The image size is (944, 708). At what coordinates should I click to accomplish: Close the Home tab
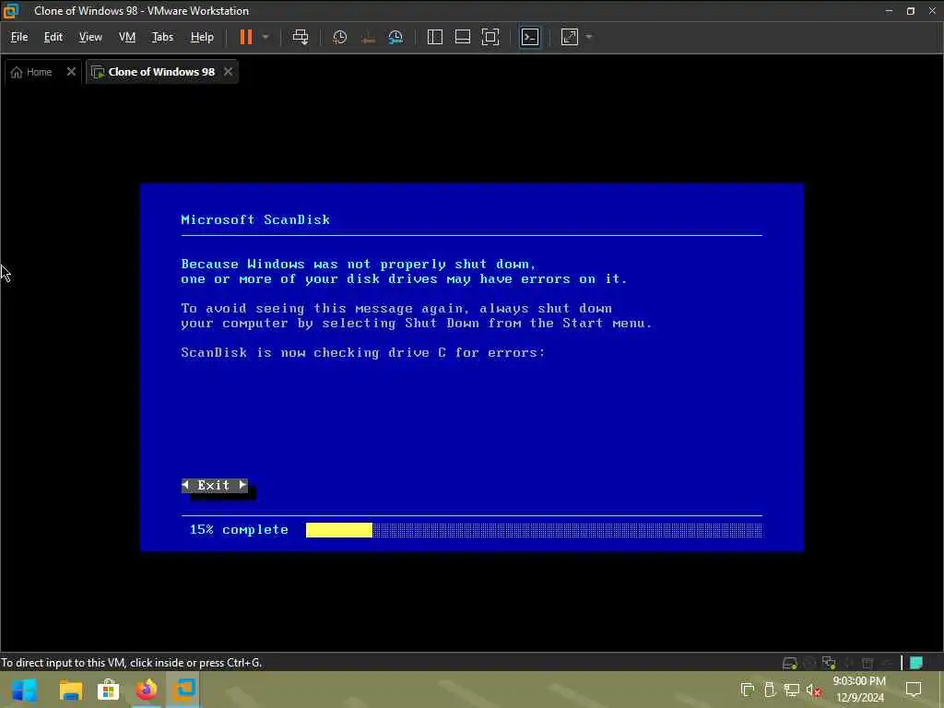point(71,72)
